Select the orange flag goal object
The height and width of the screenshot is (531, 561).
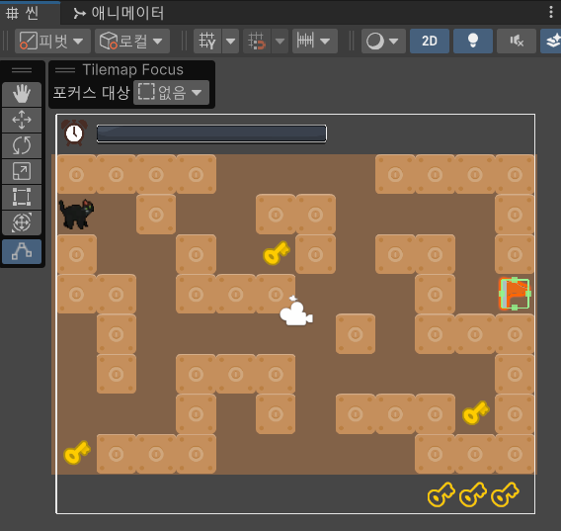pos(515,294)
